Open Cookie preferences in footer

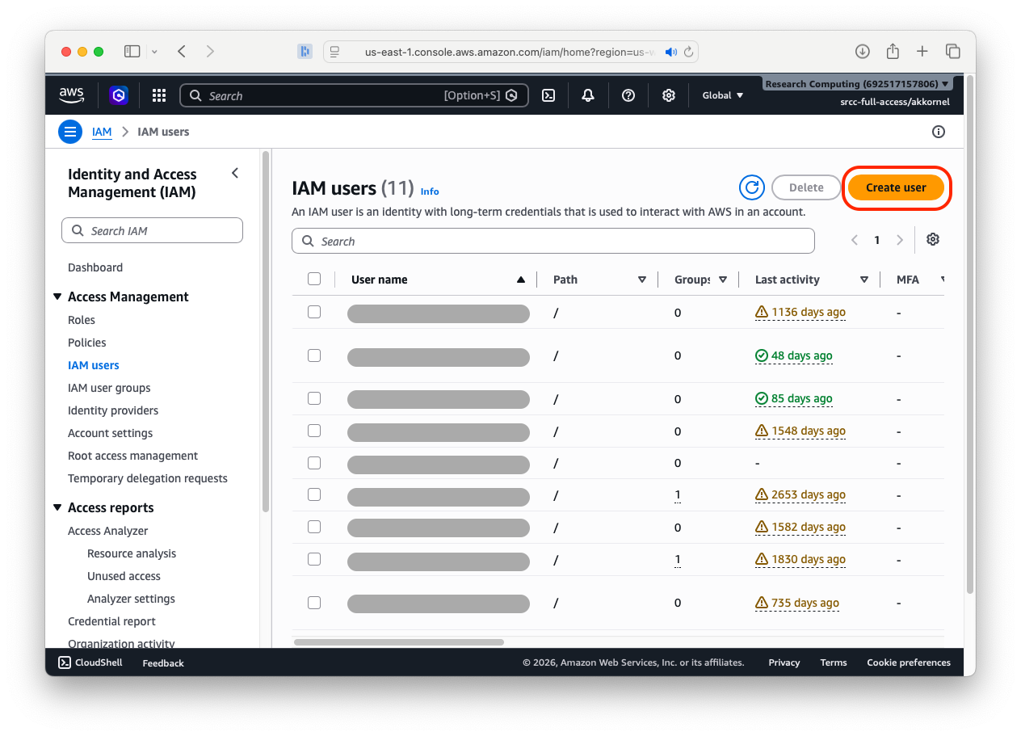(x=909, y=662)
